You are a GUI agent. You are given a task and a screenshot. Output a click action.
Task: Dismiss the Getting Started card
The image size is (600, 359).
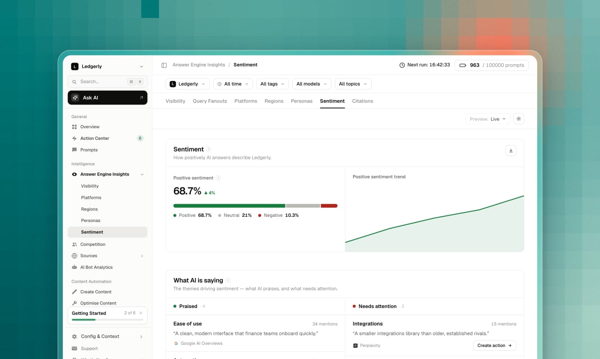[x=141, y=313]
